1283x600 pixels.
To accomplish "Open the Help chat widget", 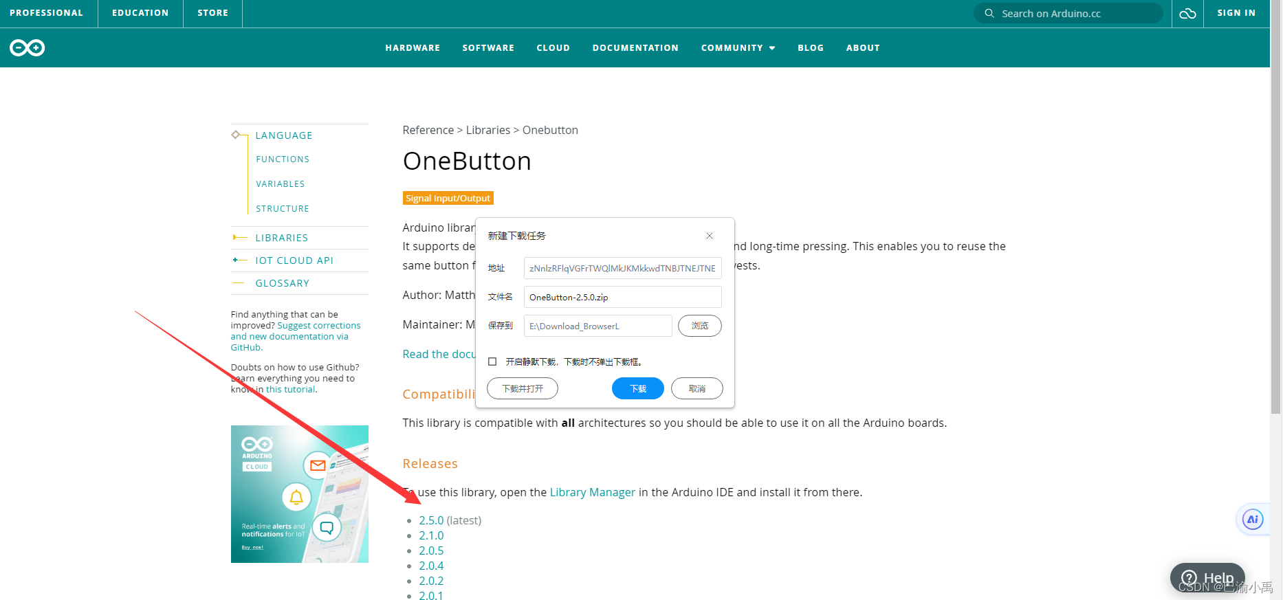I will [1207, 578].
